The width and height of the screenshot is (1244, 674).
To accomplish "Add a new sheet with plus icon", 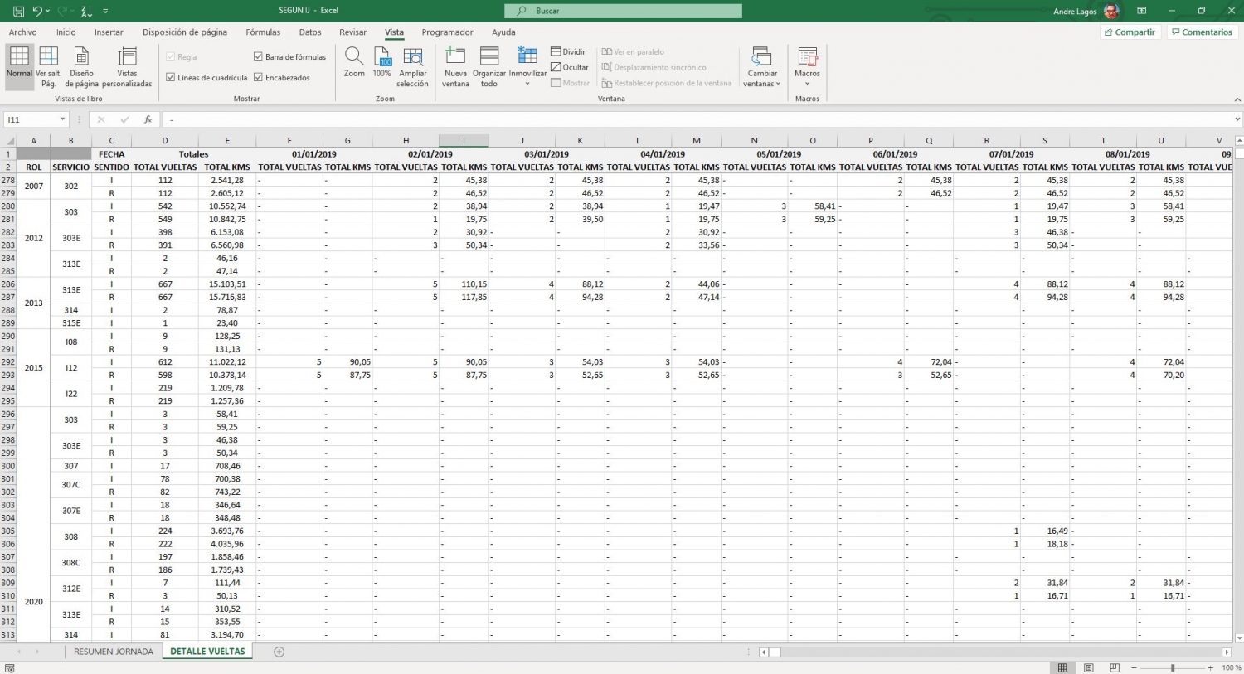I will pyautogui.click(x=279, y=652).
